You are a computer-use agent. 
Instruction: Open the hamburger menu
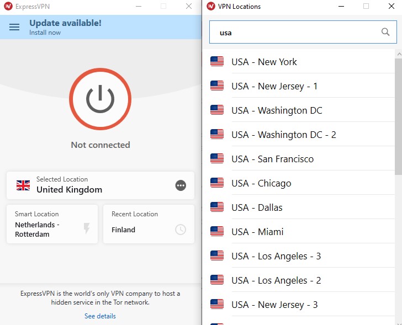(14, 27)
